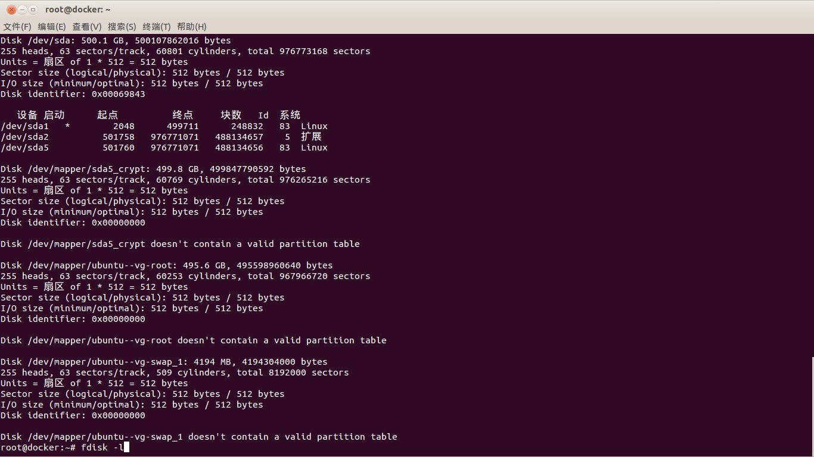
Task: Open the 编辑(E) menu
Action: (52, 27)
